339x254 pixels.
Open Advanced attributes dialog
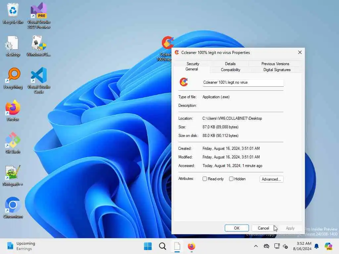(x=271, y=179)
